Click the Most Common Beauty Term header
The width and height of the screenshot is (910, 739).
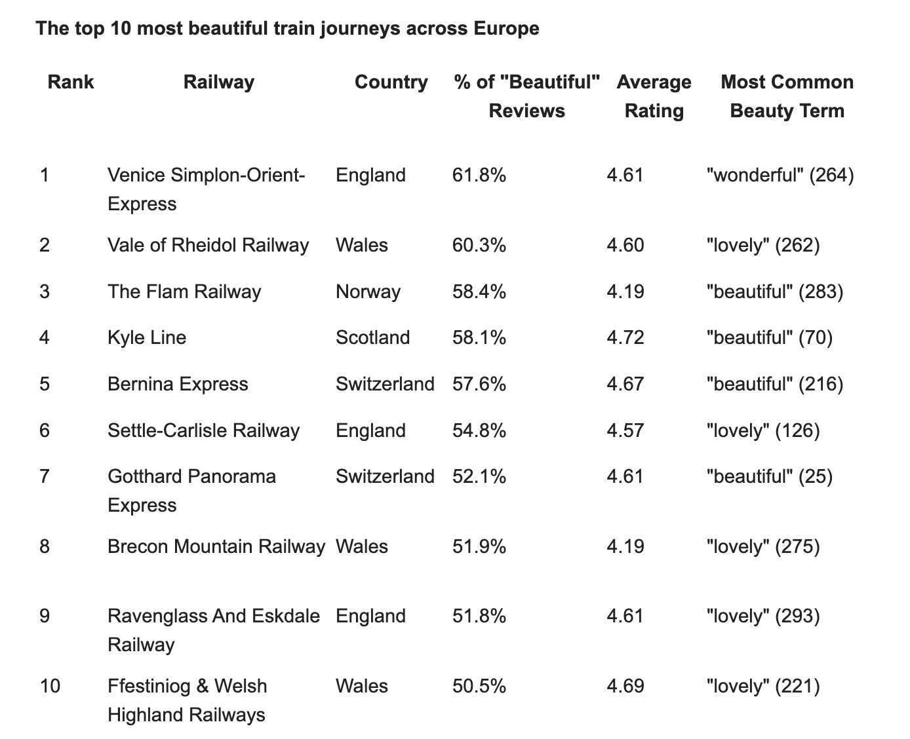[787, 96]
